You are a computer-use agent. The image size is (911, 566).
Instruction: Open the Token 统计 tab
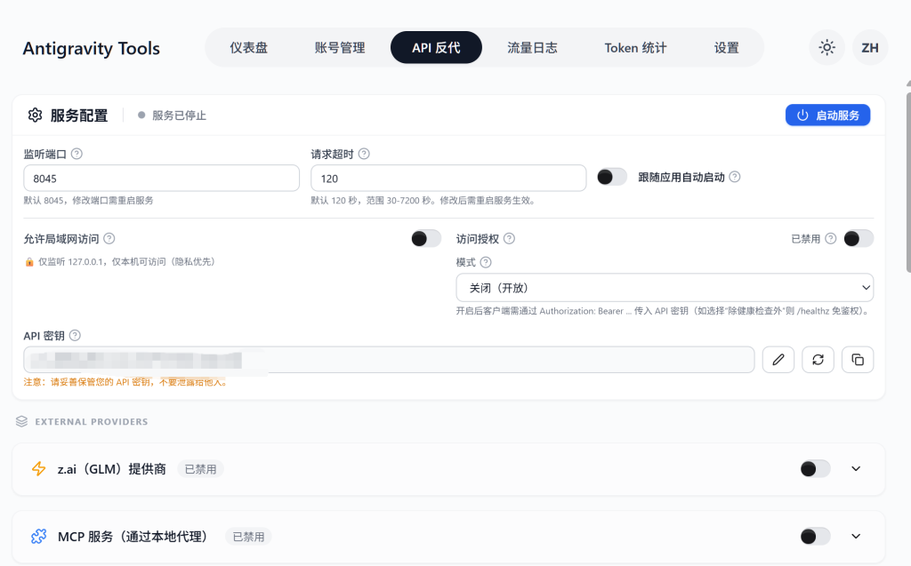pyautogui.click(x=635, y=47)
